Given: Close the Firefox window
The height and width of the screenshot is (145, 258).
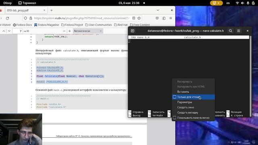Looking at the screenshot, I should pyautogui.click(x=172, y=10).
